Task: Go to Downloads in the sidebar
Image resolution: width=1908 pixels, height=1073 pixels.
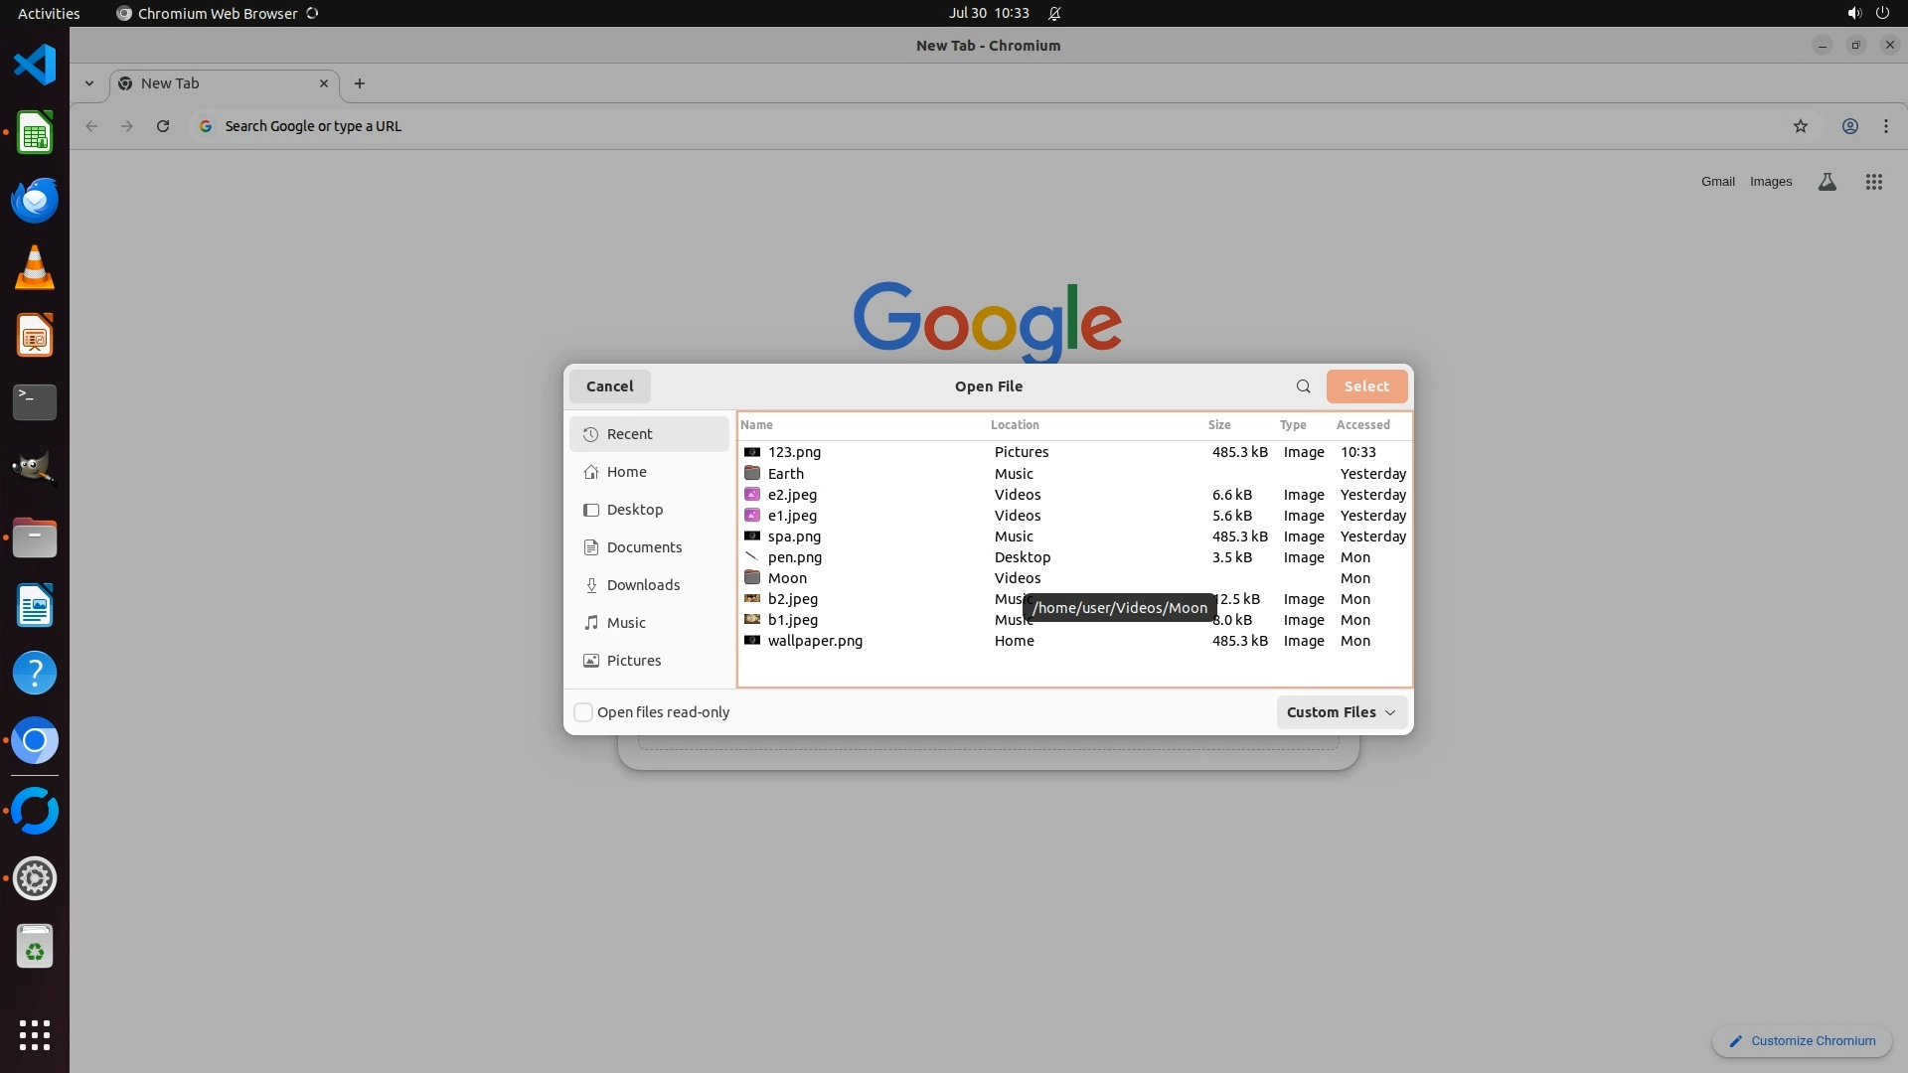Action: (x=642, y=585)
